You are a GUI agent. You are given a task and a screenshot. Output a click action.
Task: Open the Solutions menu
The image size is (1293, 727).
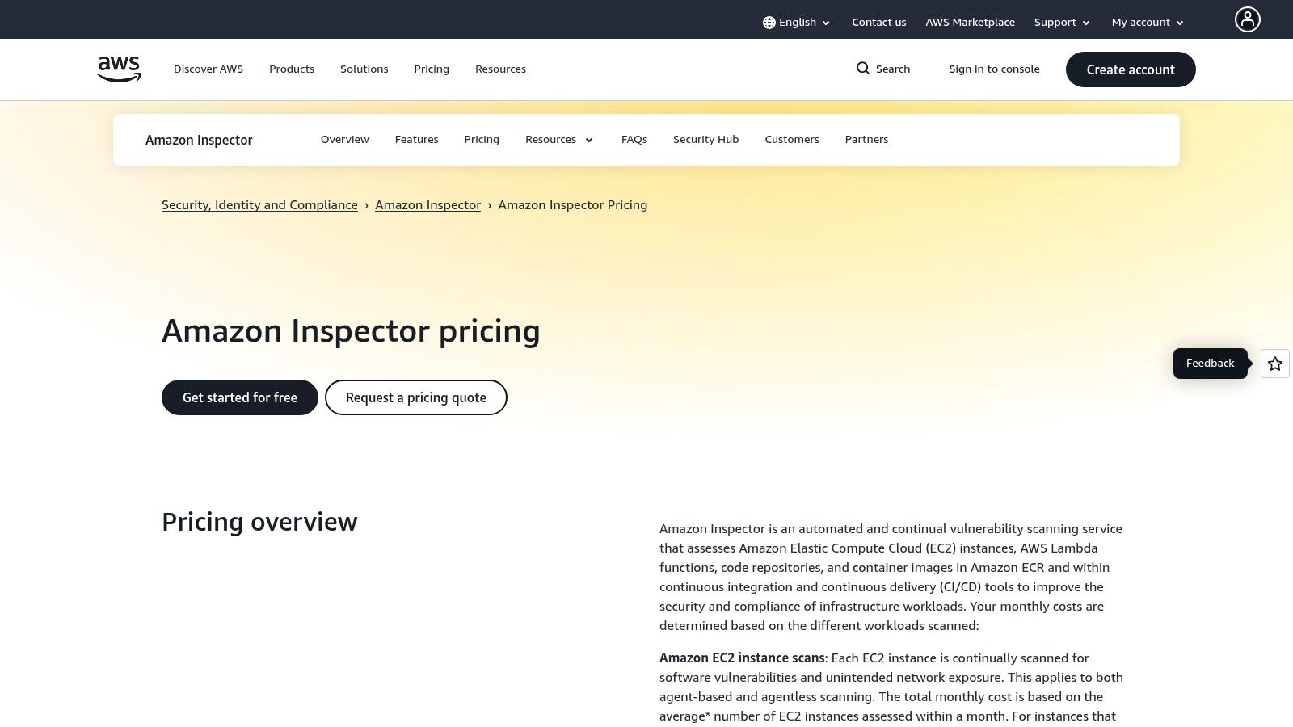coord(364,69)
